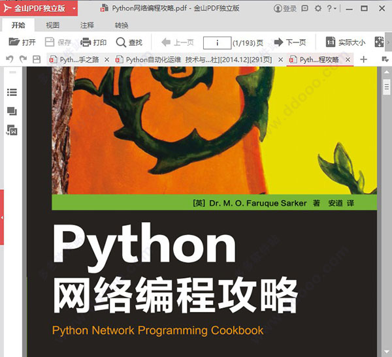Click the 金山PDF logo icon
This screenshot has height=357, width=392.
pos(7,8)
